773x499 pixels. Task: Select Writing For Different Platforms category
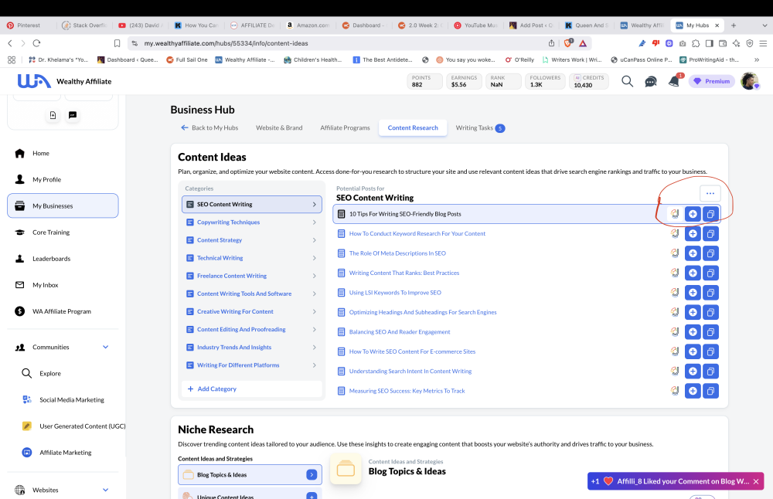(x=251, y=365)
